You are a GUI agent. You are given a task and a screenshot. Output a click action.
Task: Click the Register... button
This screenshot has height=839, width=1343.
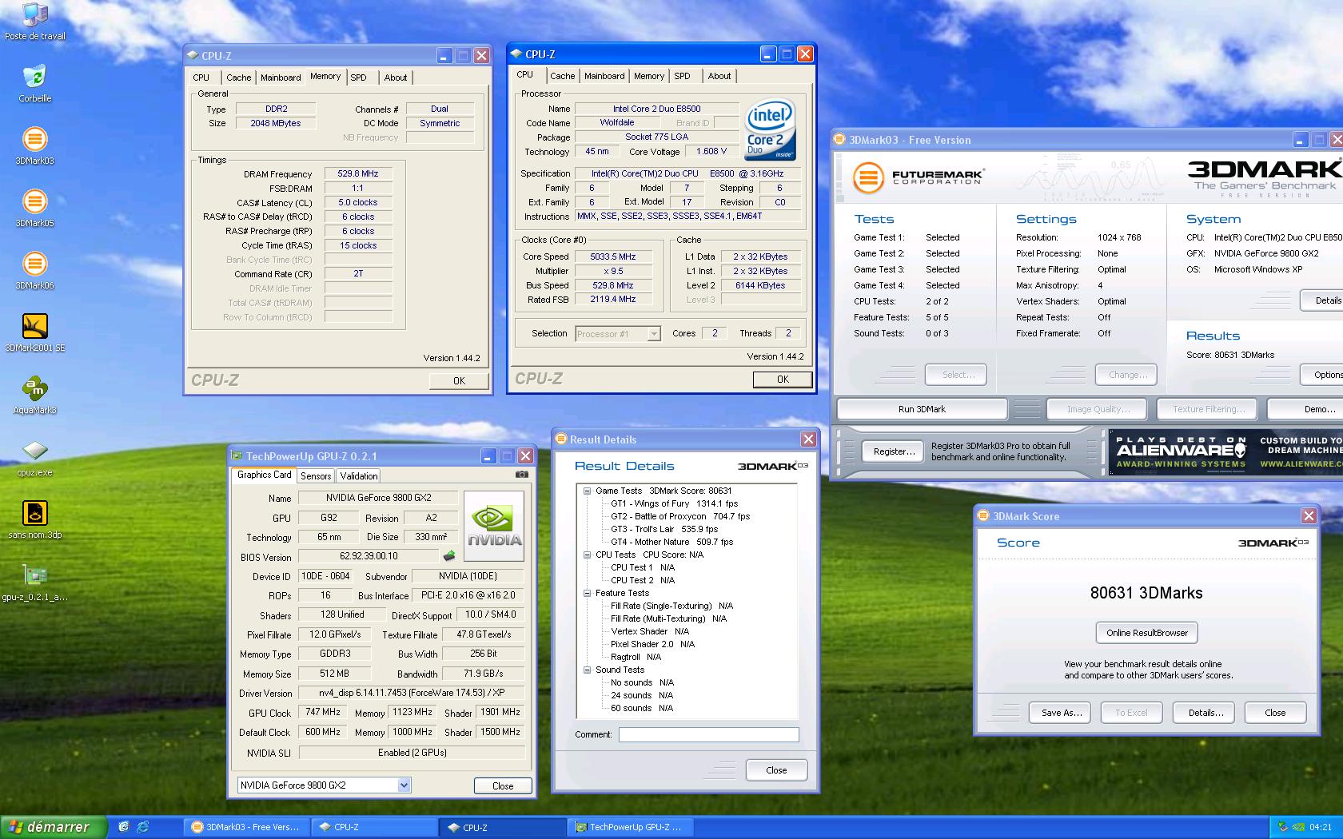(894, 451)
